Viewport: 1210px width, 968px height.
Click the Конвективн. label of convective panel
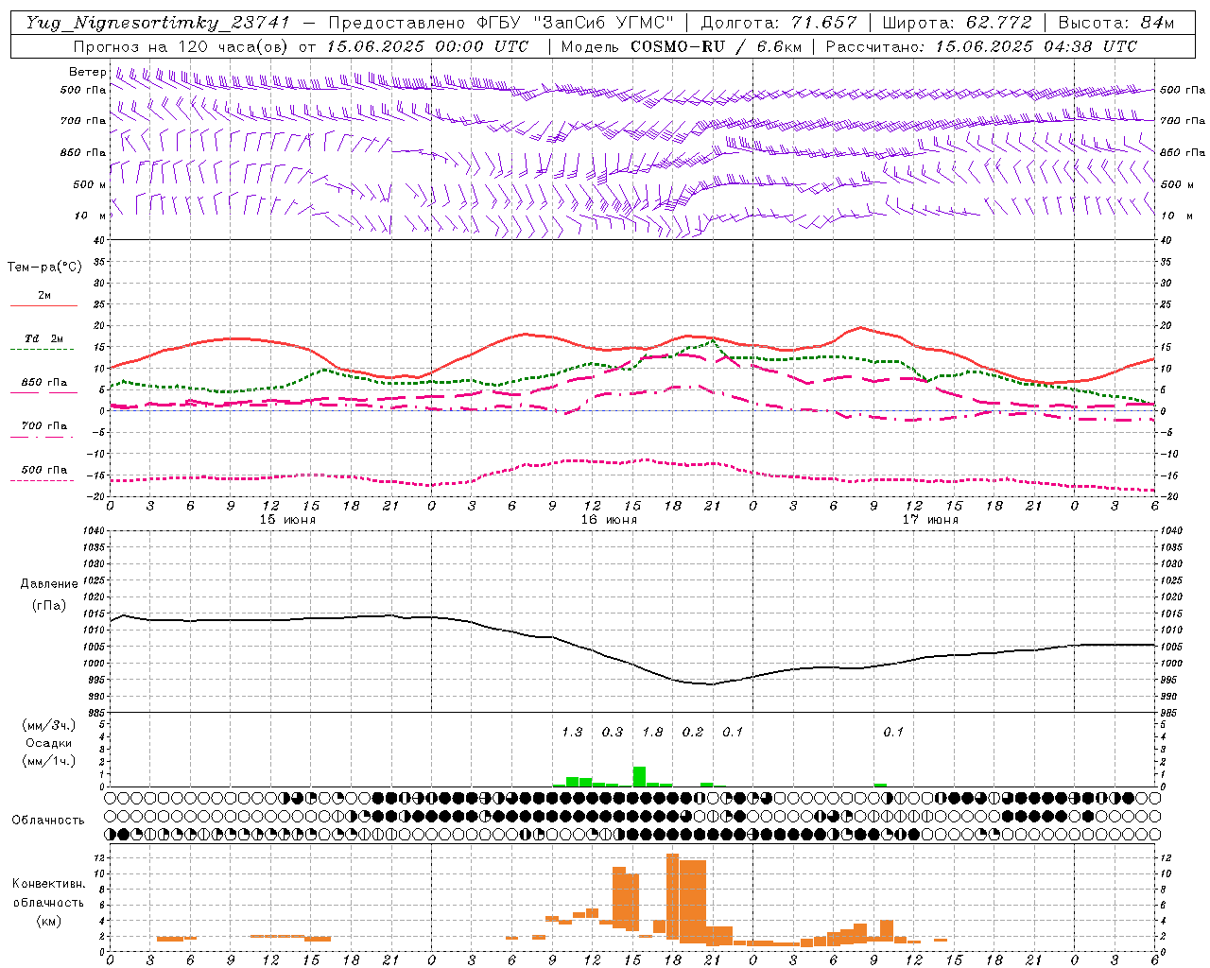click(48, 884)
